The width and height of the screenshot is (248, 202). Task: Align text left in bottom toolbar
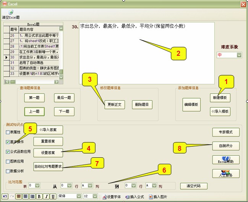(x=19, y=197)
